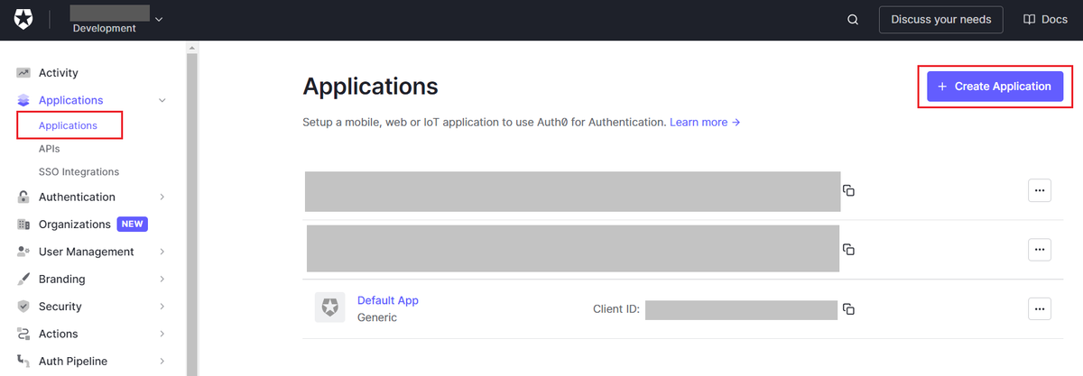Open the Organizations menu item
Viewport: 1083px width, 376px height.
click(75, 225)
